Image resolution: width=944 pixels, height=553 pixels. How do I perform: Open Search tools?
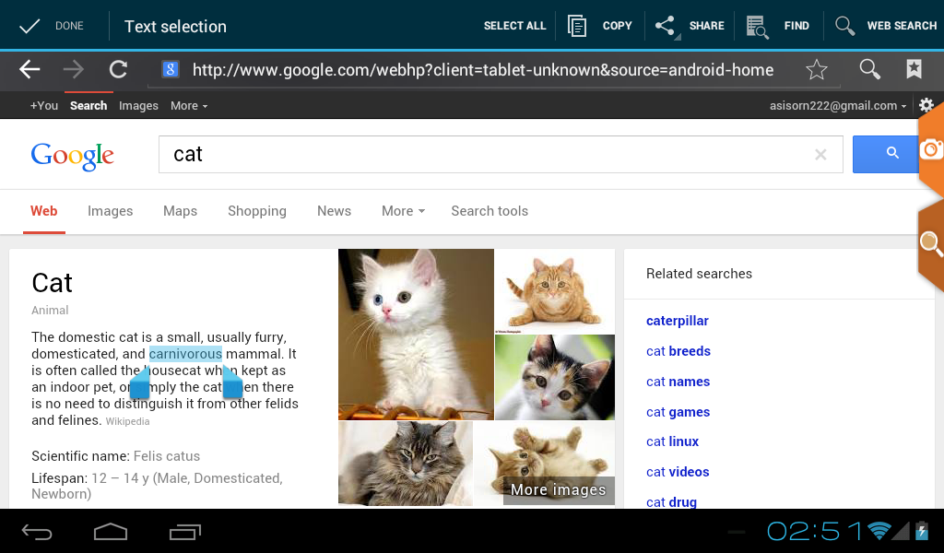[490, 211]
